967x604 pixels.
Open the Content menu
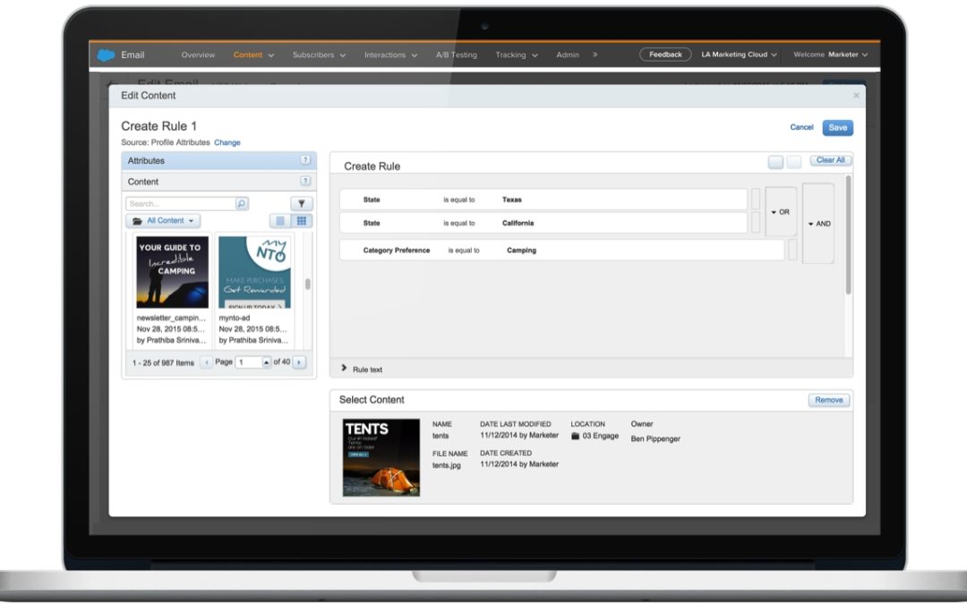[x=253, y=55]
